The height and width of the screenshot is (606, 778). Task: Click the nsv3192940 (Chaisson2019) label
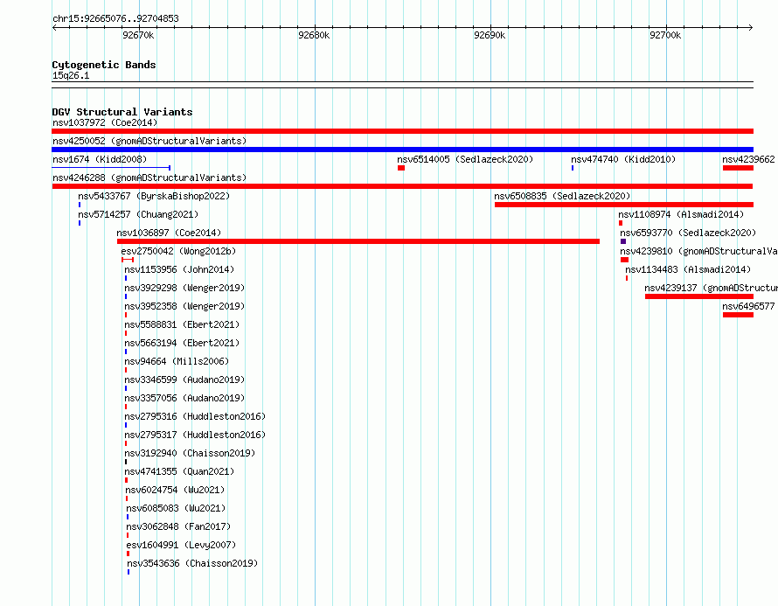point(190,453)
